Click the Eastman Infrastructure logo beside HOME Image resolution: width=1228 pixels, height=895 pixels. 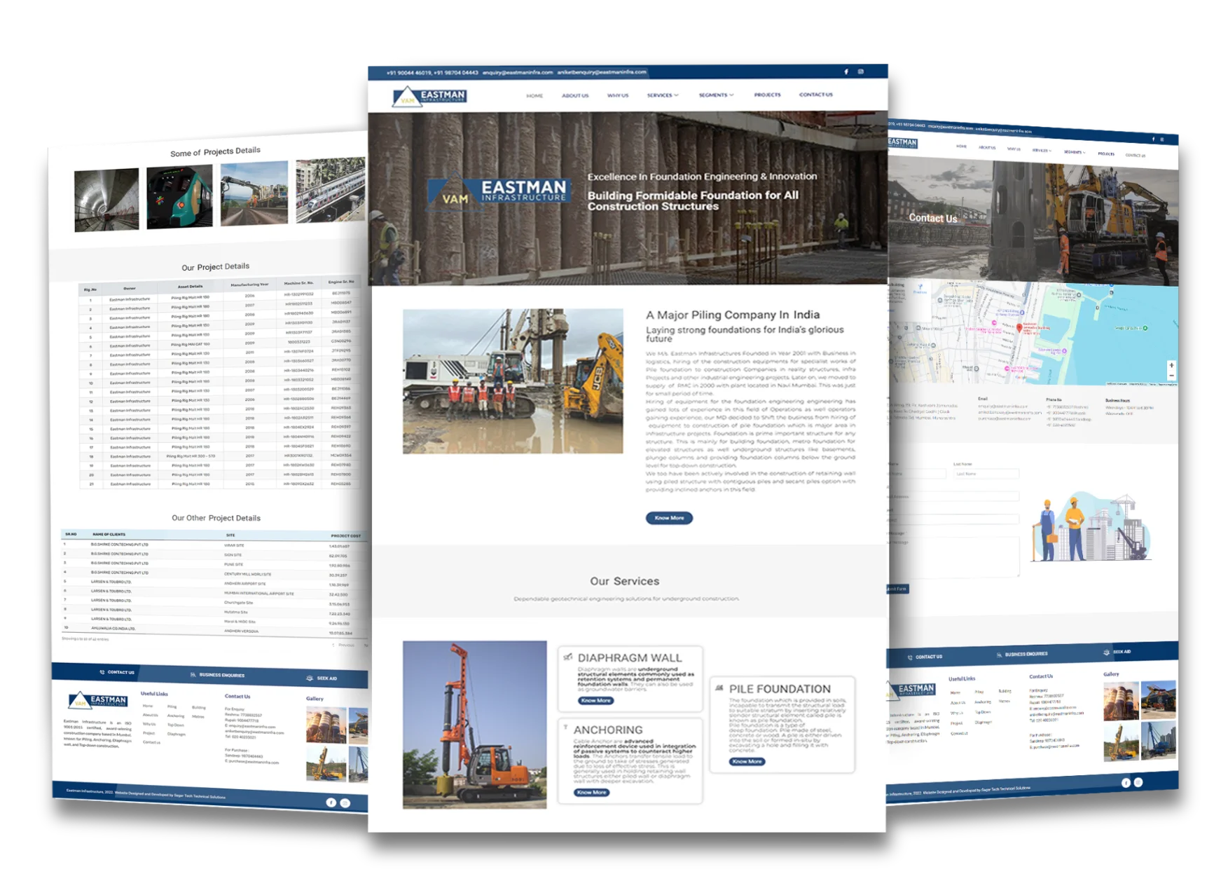(x=429, y=97)
